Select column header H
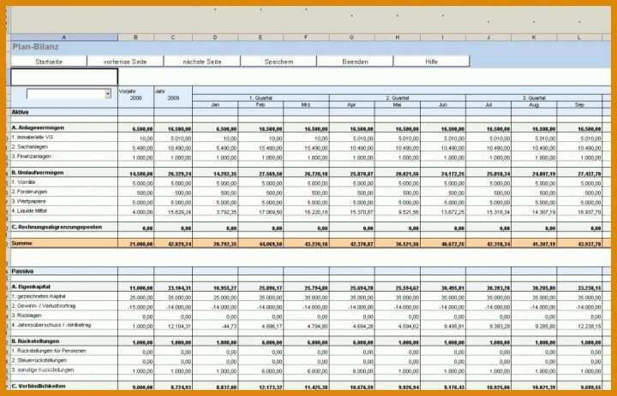This screenshot has width=617, height=396. click(x=398, y=38)
